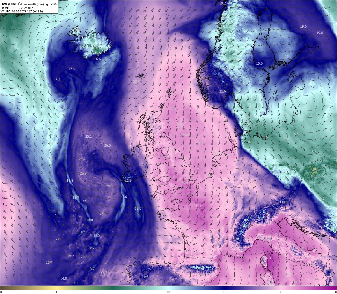This screenshot has width=337, height=294.
Task: Click the 25.1 value label
Action: coord(88,137)
